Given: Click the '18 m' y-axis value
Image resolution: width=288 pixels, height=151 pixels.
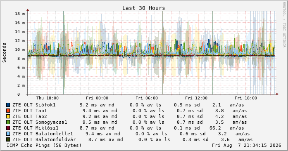Looking at the screenshot, I should (20, 14).
